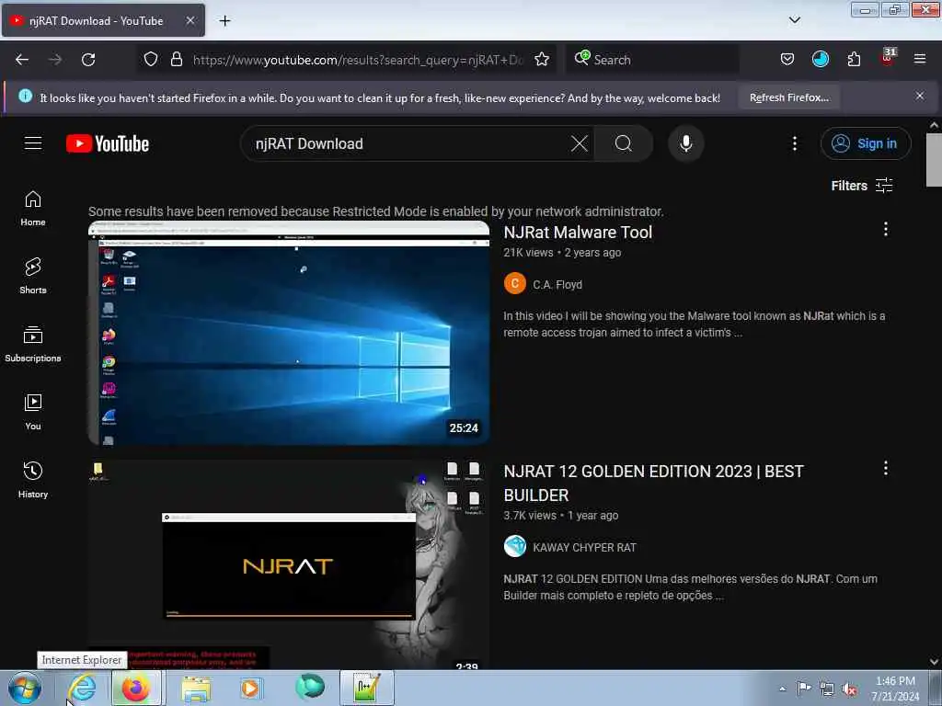Open Firefox application hamburger menu

[x=920, y=59]
